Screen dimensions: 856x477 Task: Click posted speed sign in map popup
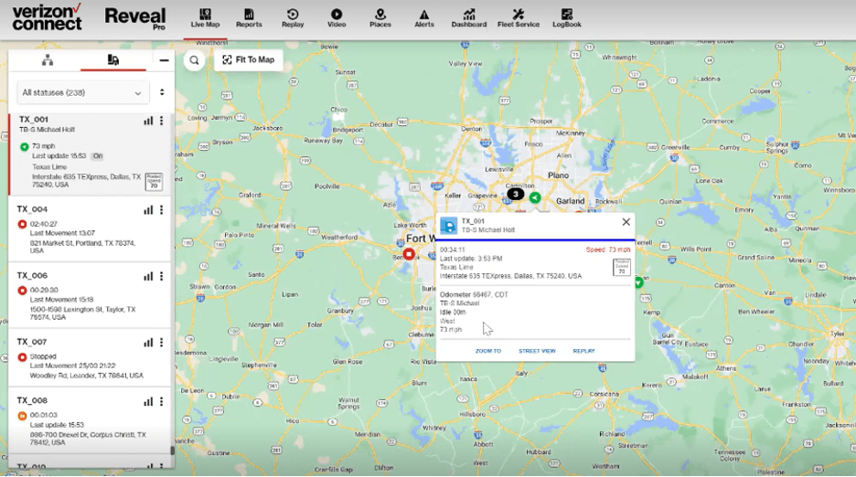click(622, 267)
